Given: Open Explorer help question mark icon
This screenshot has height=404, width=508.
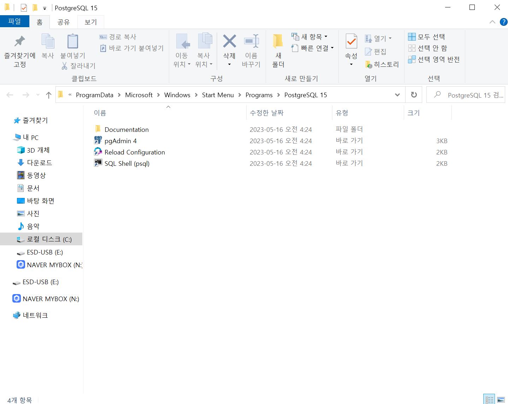Looking at the screenshot, I should [503, 22].
